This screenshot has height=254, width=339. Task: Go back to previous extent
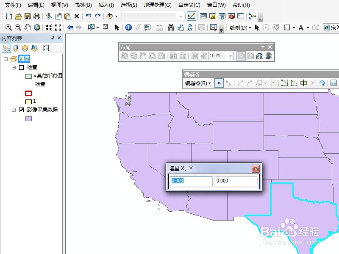coord(70,28)
